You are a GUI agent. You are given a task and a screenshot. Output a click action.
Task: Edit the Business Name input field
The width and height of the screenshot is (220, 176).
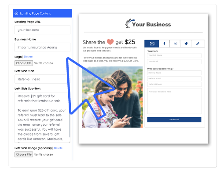pyautogui.click(x=42, y=47)
